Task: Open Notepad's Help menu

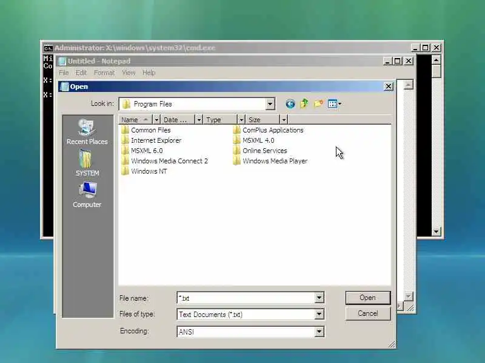Action: click(x=149, y=73)
